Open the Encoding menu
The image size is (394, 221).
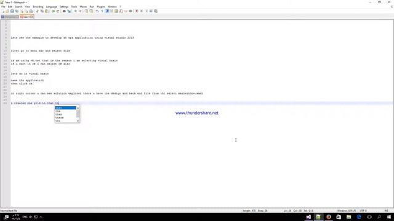tap(38, 7)
